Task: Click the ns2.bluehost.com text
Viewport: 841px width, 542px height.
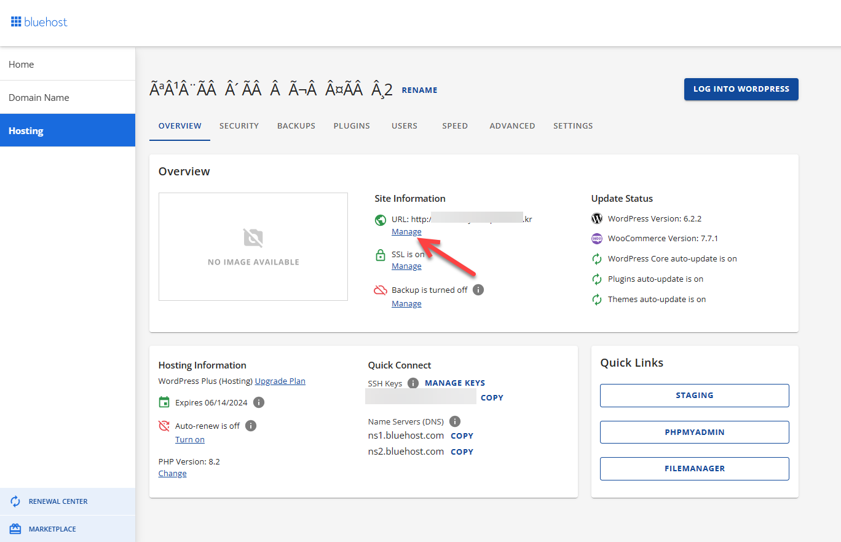Action: point(406,451)
